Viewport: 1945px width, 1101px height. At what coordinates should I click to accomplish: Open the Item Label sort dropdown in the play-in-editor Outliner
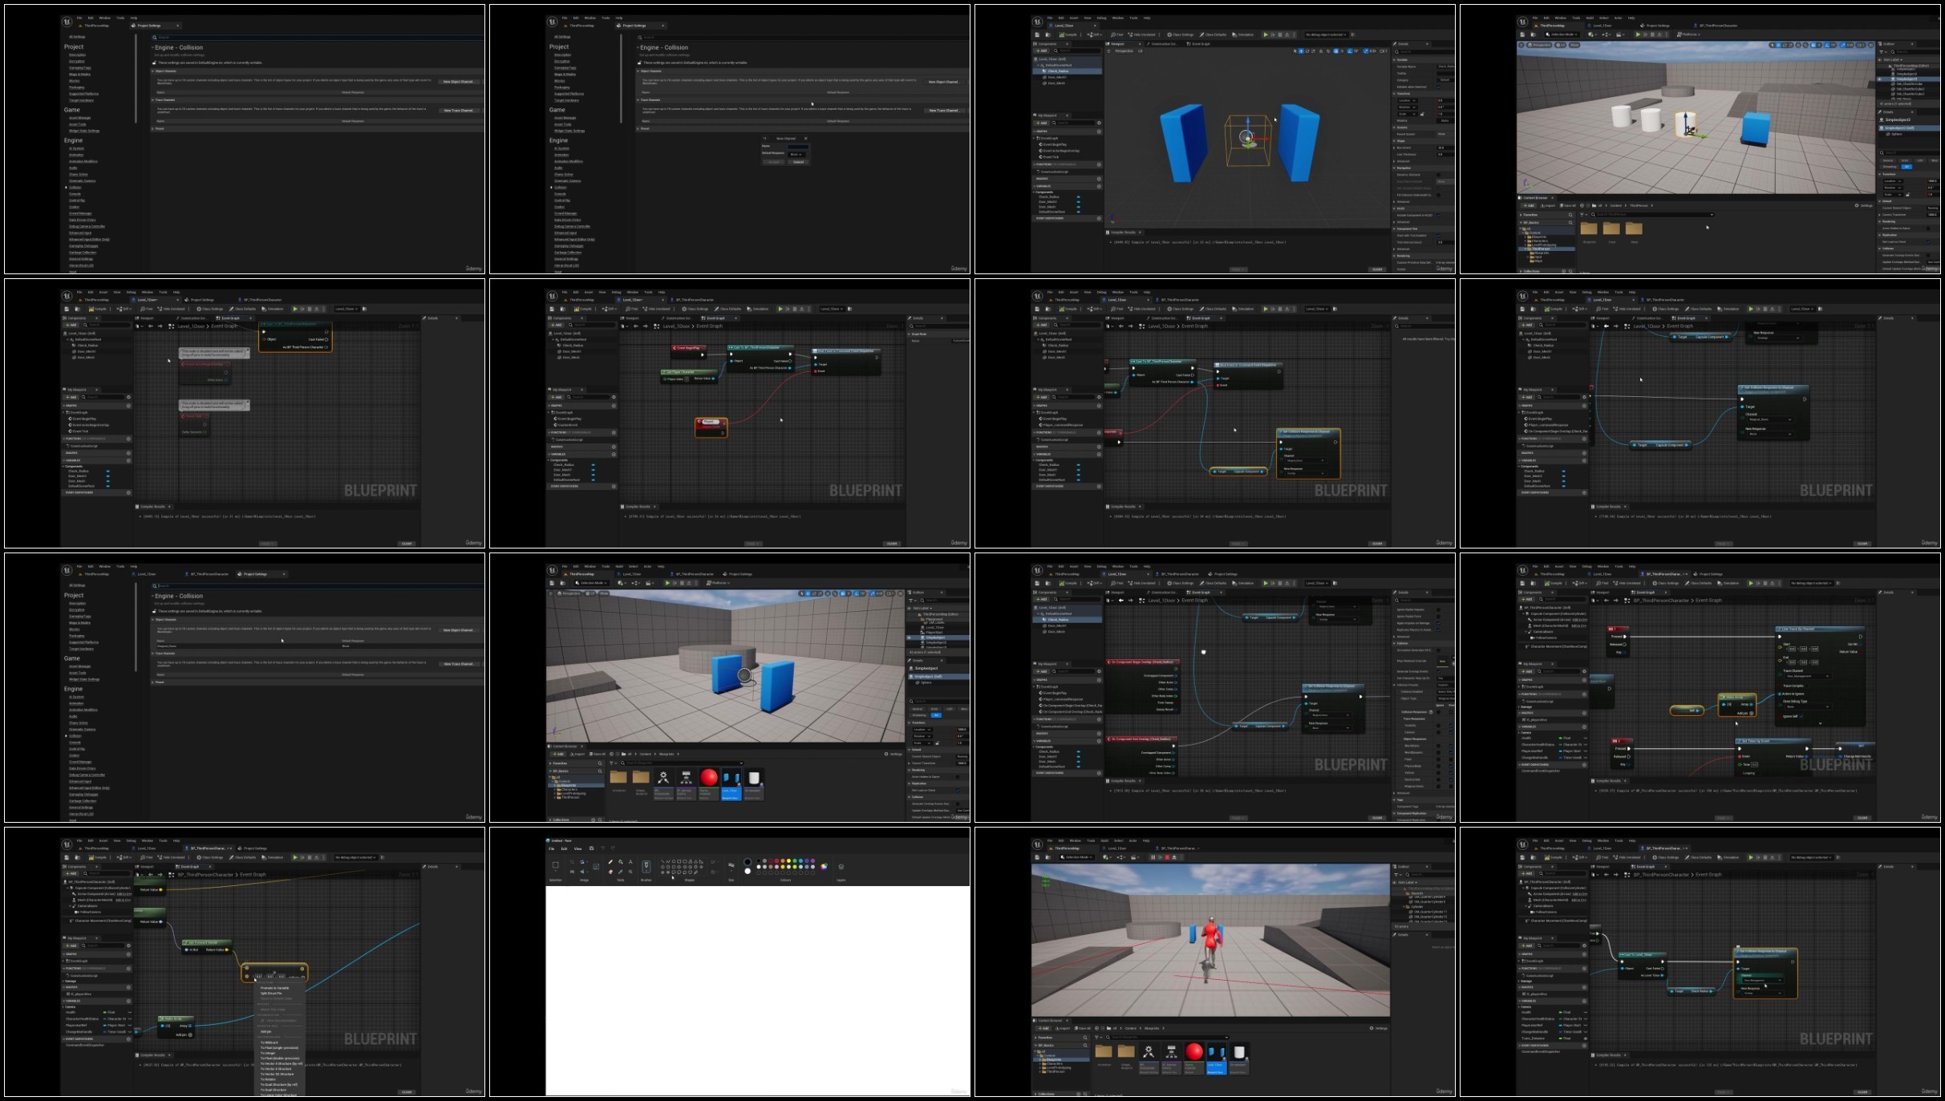coord(1408,883)
